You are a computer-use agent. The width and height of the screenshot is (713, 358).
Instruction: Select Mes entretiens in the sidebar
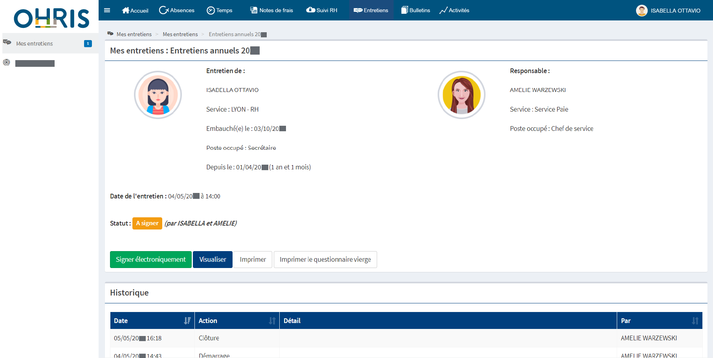35,44
